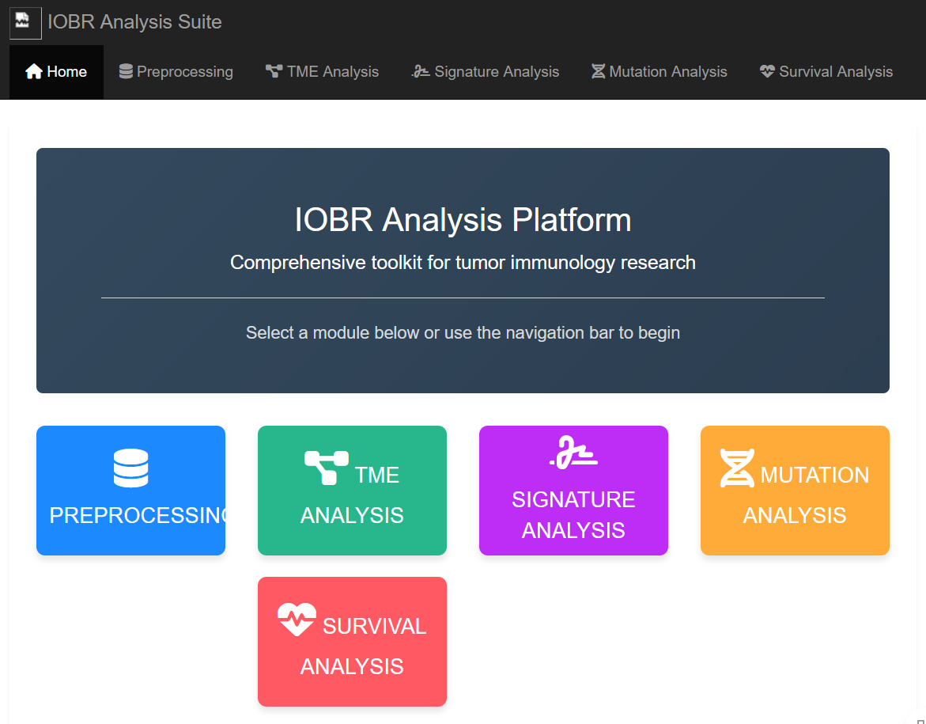Click the Home house icon in navbar
Screen dimensions: 926x724
pyautogui.click(x=34, y=71)
